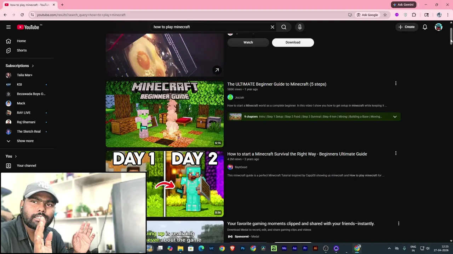Open the Extensions puzzle piece menu
This screenshot has height=254, width=453.
pyautogui.click(x=414, y=15)
